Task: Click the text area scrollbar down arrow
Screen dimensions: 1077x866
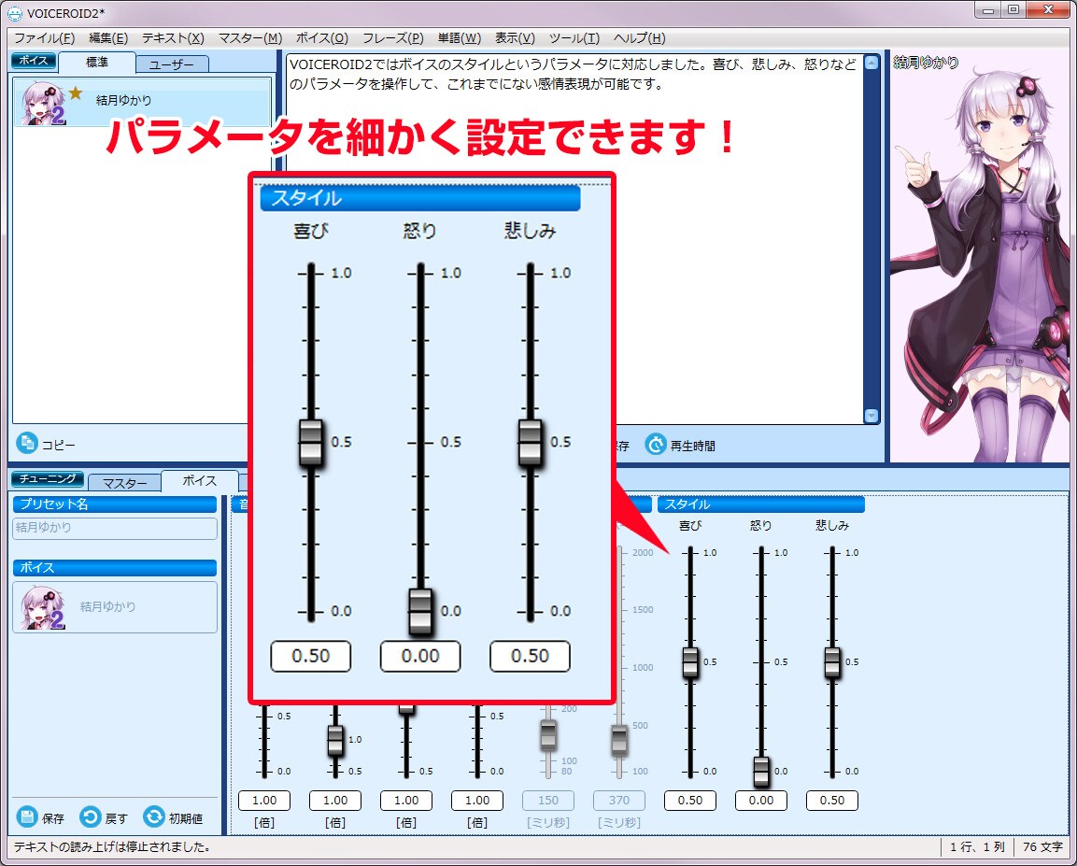Action: pyautogui.click(x=871, y=416)
